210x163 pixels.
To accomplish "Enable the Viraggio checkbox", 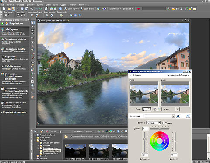I will [x=164, y=123].
